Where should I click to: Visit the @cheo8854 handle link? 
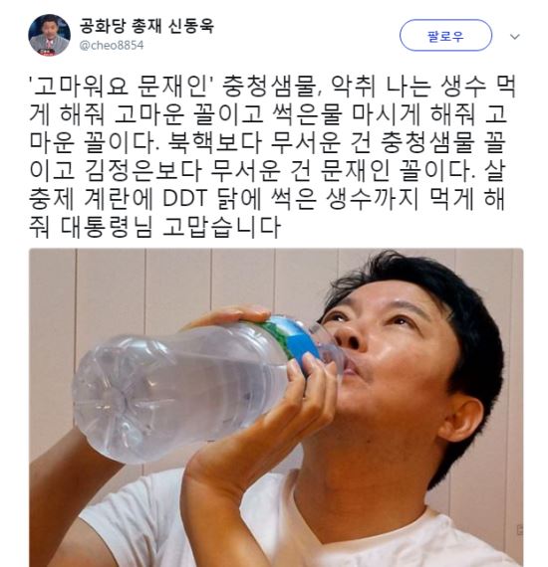click(112, 46)
